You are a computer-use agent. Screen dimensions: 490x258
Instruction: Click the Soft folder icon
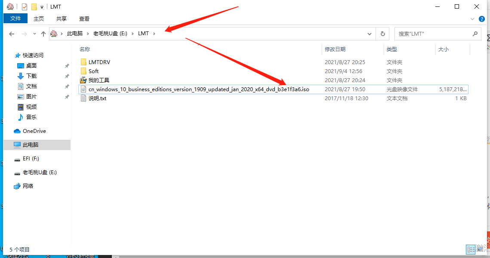click(83, 71)
